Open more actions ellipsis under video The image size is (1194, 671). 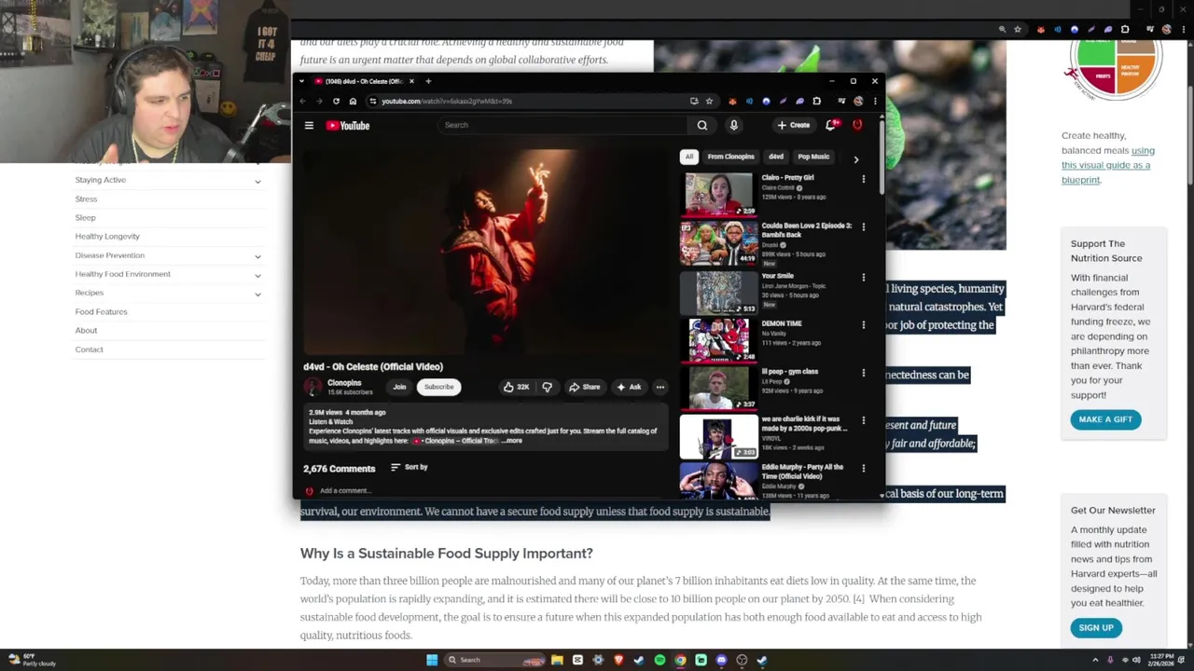point(659,387)
